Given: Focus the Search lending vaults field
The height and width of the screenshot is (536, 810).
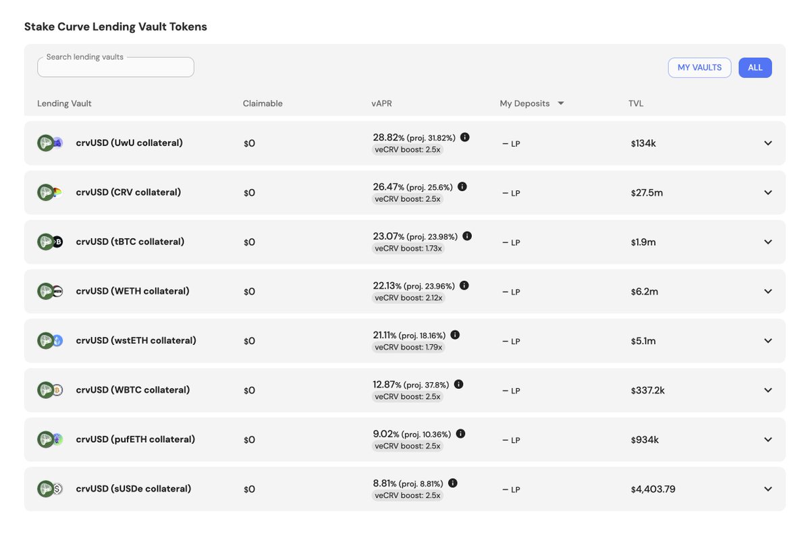Looking at the screenshot, I should (115, 67).
